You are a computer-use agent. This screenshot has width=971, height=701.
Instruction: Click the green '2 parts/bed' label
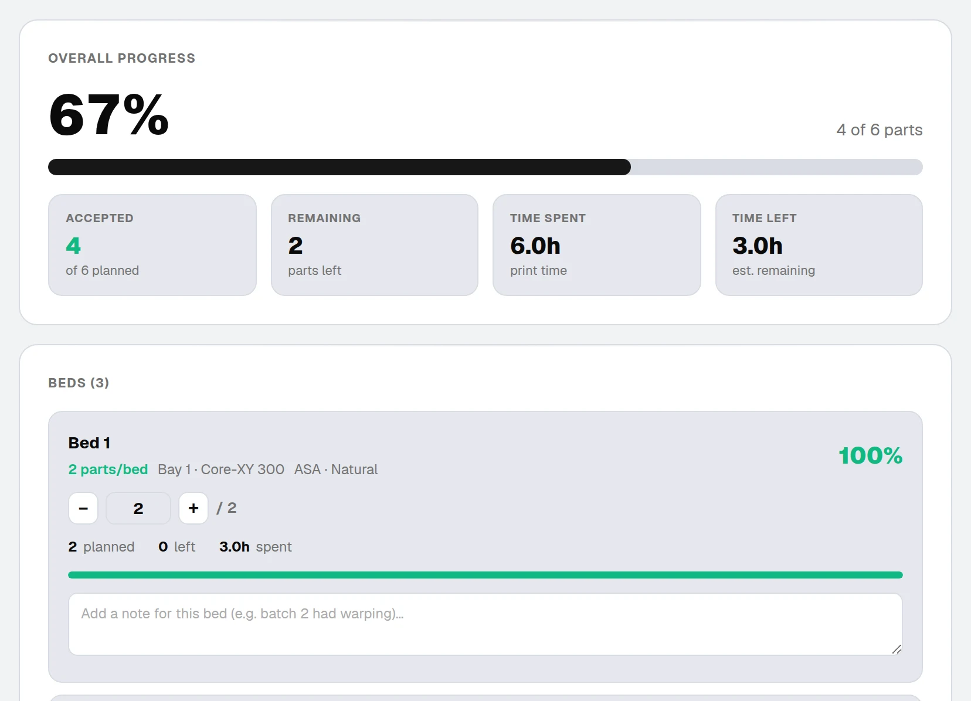tap(108, 469)
